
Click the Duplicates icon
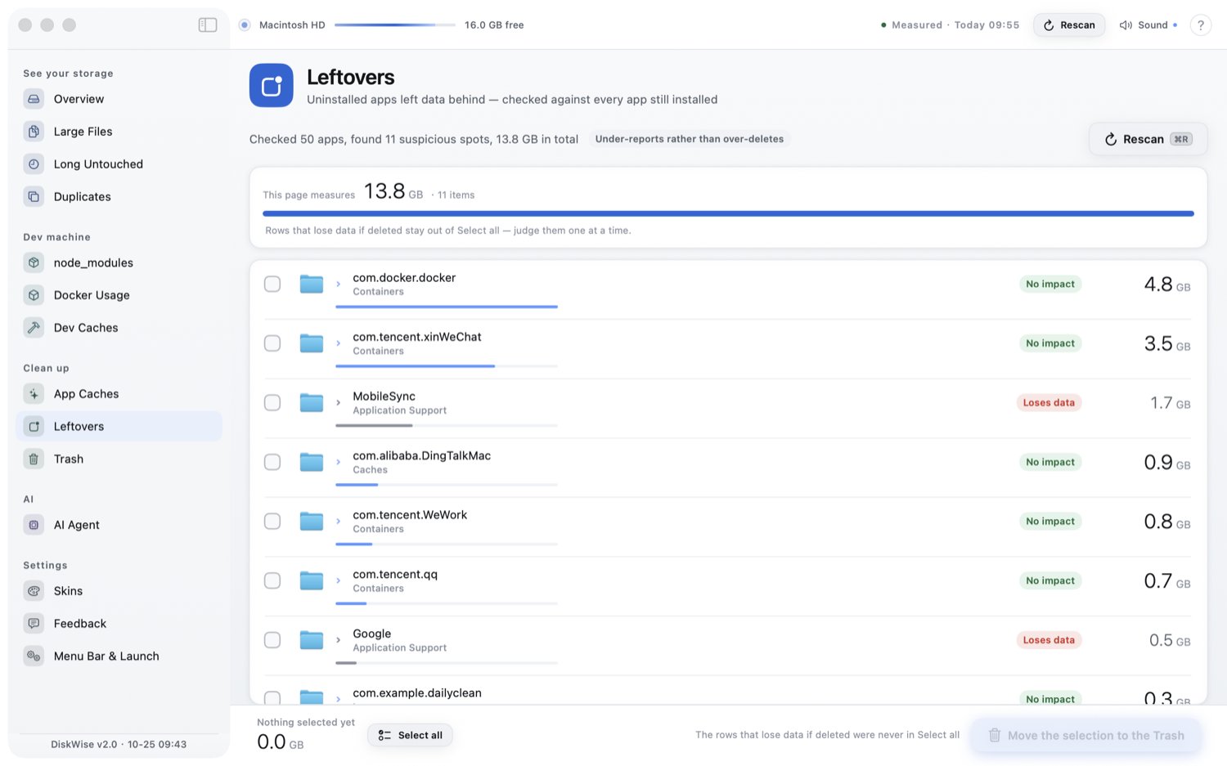(34, 197)
